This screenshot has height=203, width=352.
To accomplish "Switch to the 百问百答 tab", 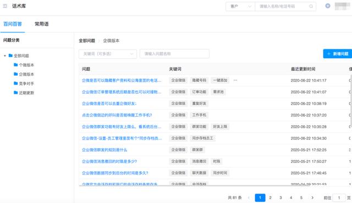I will coord(13,24).
